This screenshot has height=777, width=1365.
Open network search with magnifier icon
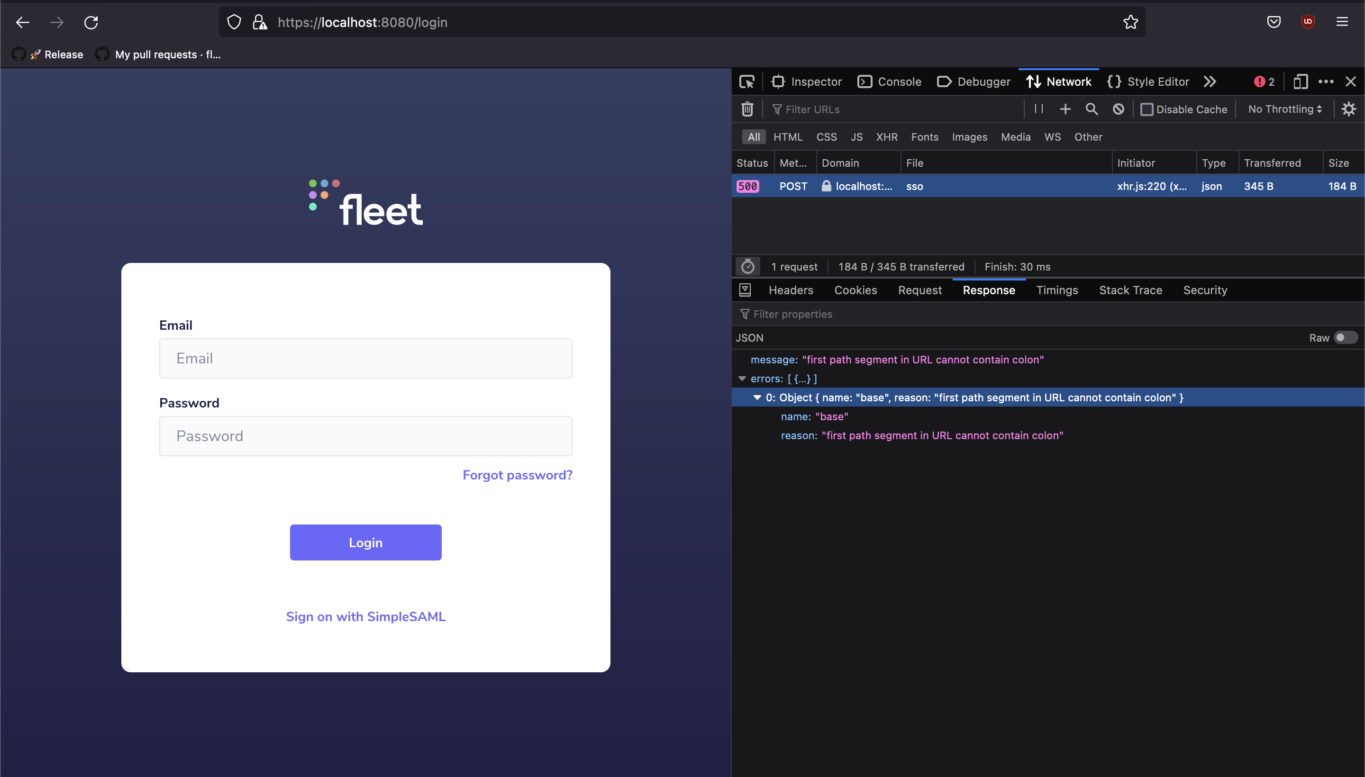[x=1091, y=109]
